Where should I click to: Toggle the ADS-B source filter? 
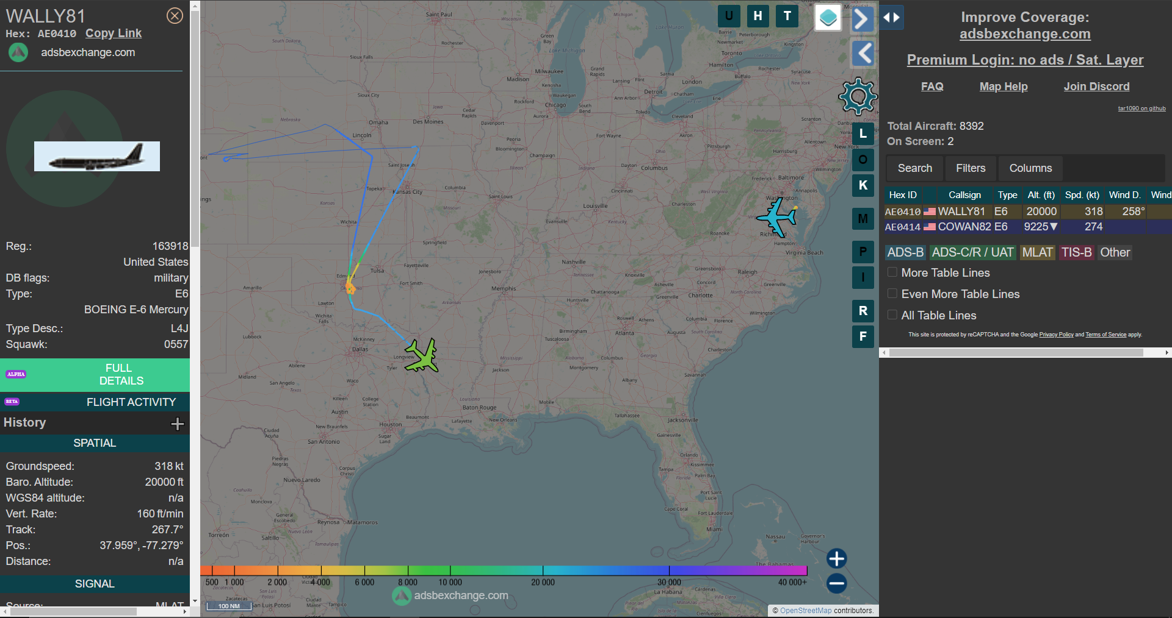click(x=906, y=252)
